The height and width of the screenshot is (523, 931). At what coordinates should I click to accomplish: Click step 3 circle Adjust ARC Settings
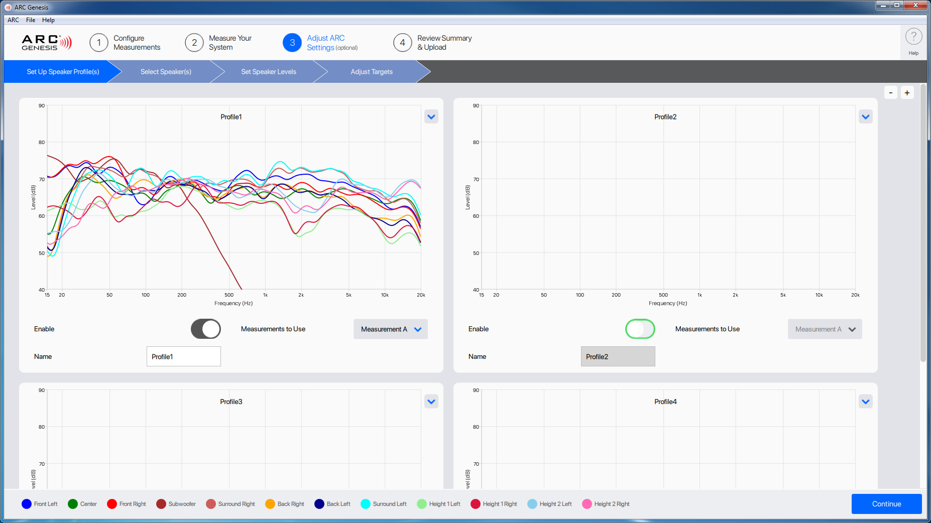(292, 43)
